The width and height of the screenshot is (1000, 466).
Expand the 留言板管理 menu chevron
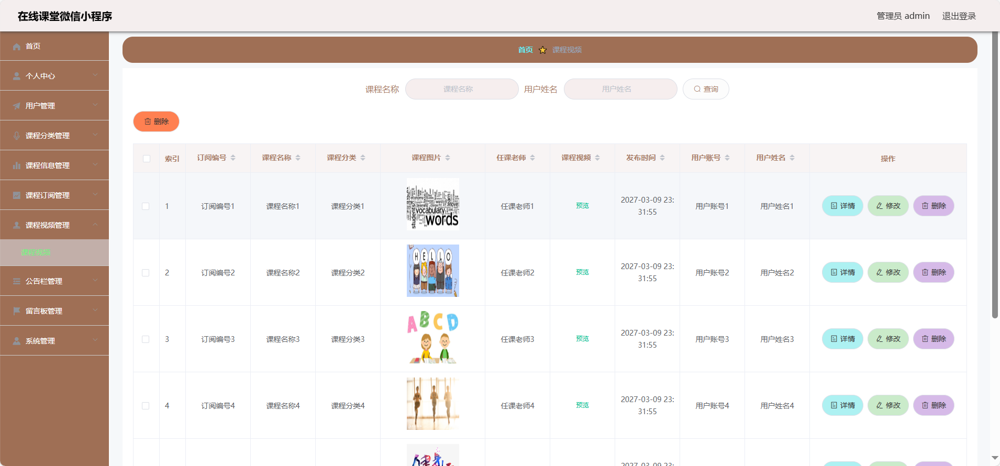click(95, 310)
